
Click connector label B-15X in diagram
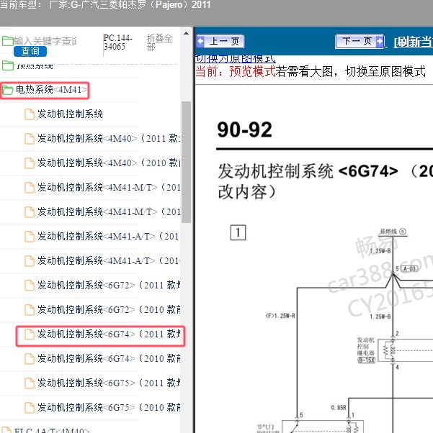[x=367, y=360]
